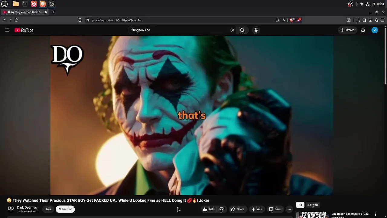The height and width of the screenshot is (218, 387).
Task: Click the YouTube search magnifier button
Action: click(242, 30)
